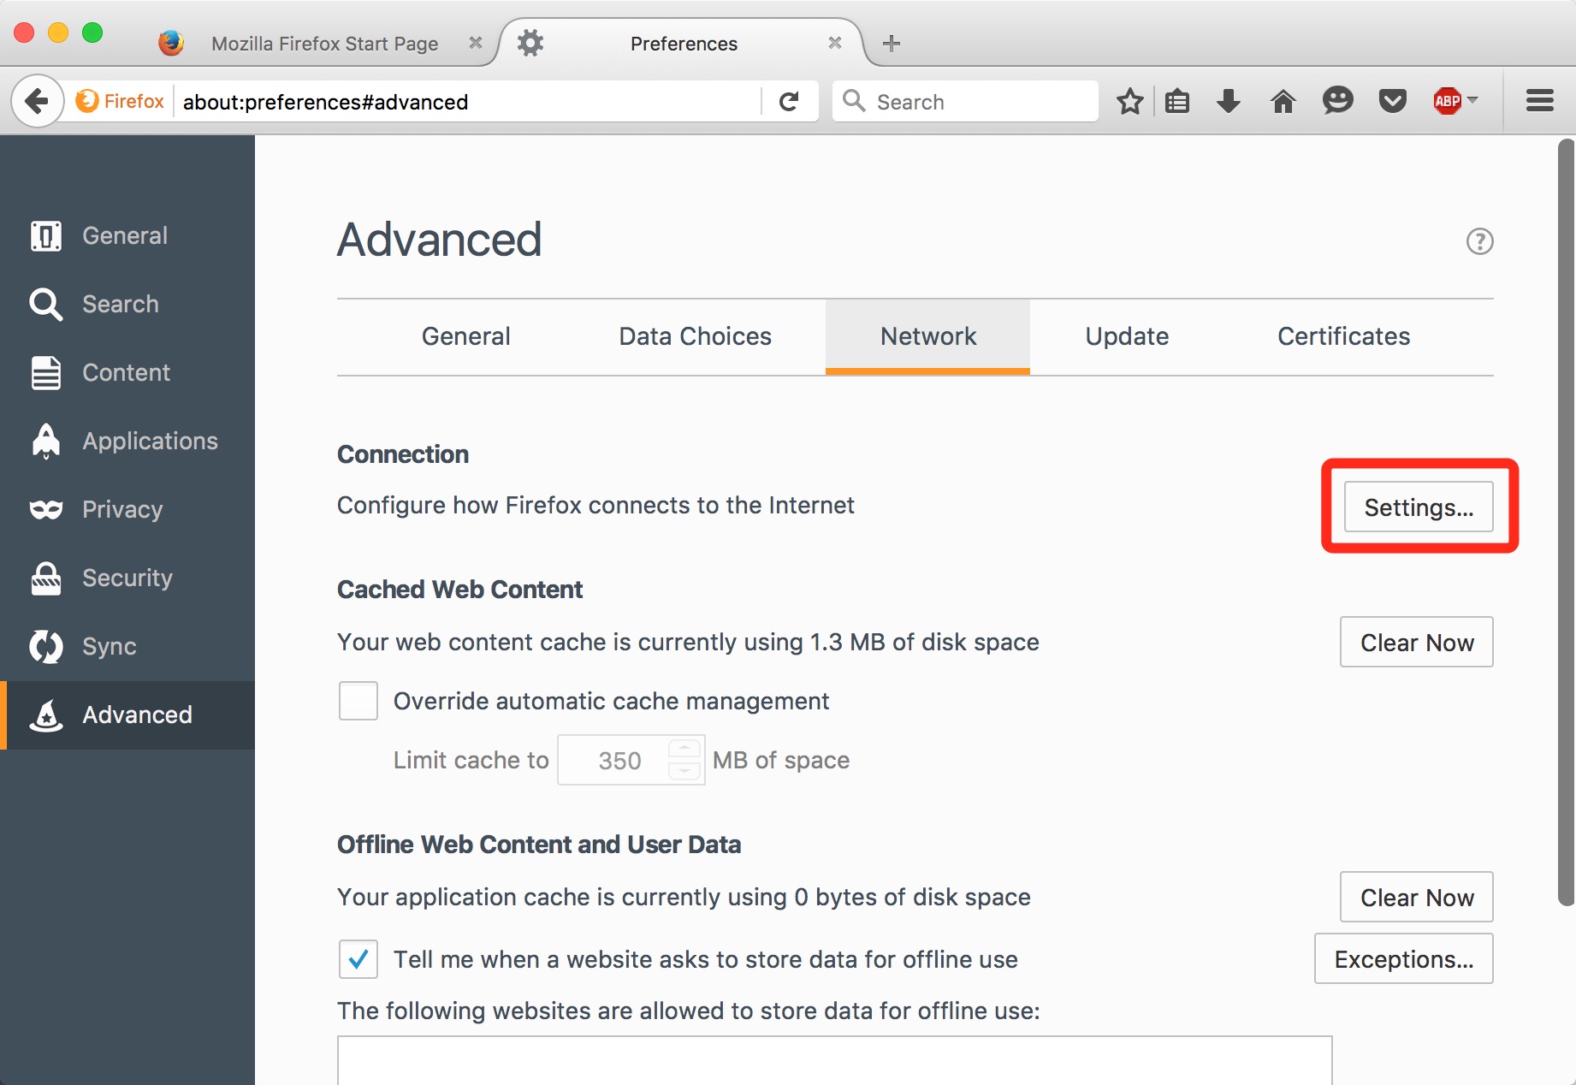This screenshot has width=1576, height=1085.
Task: Select Advanced in the sidebar
Action: click(x=127, y=714)
